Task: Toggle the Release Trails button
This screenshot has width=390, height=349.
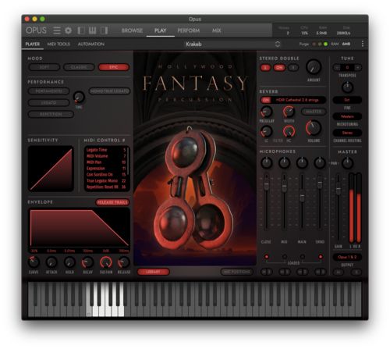Action: pyautogui.click(x=112, y=202)
